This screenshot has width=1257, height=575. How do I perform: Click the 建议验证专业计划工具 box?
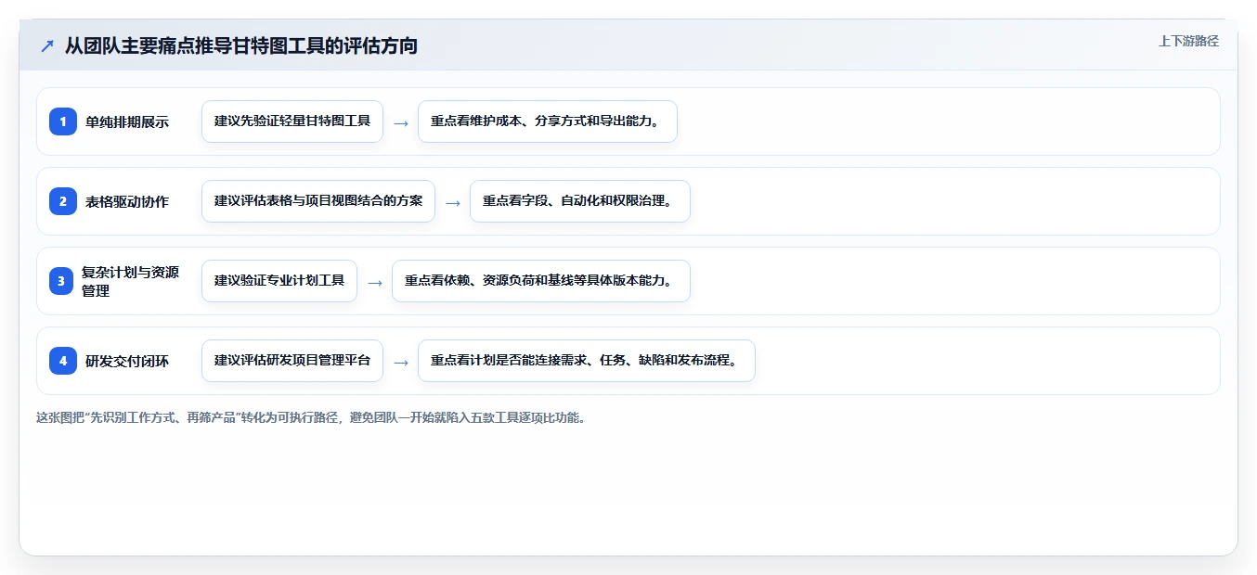pos(279,281)
